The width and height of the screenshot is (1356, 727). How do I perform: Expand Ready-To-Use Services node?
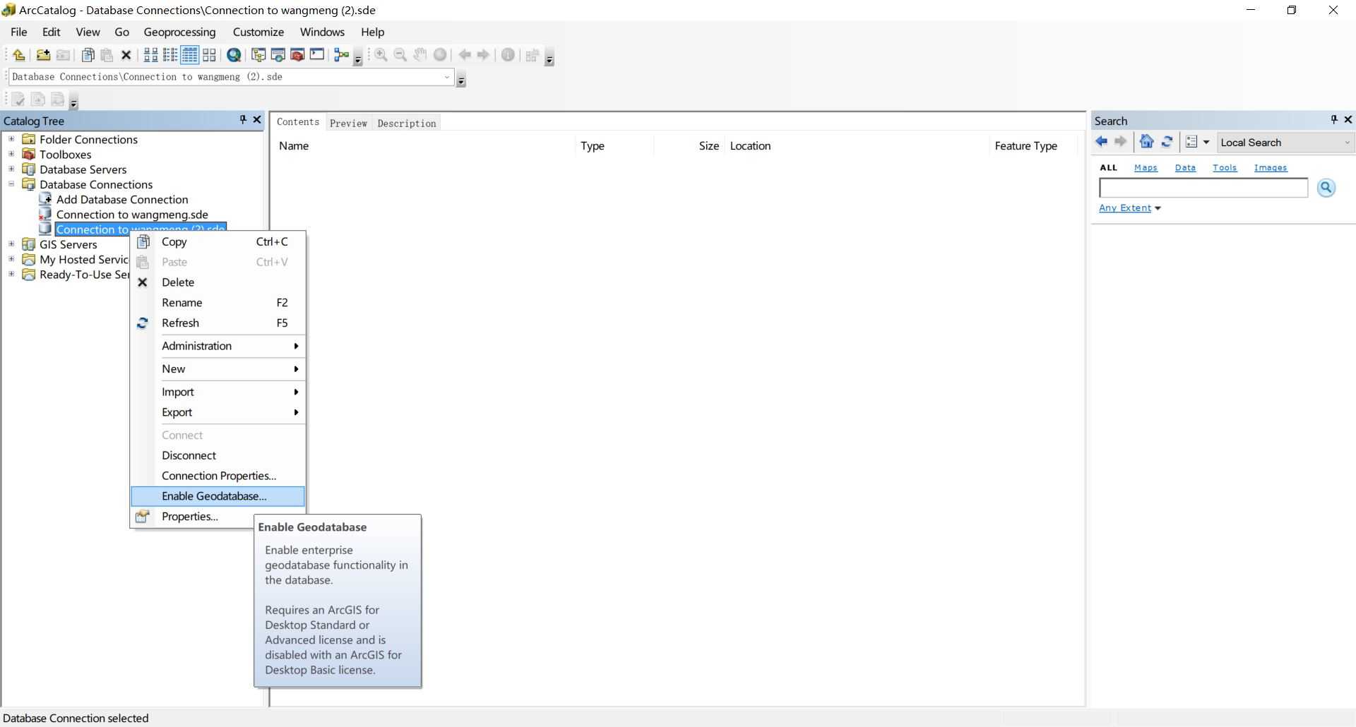(11, 274)
